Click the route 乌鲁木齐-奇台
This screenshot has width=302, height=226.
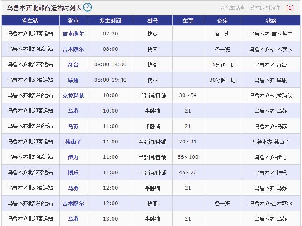[x=271, y=65]
